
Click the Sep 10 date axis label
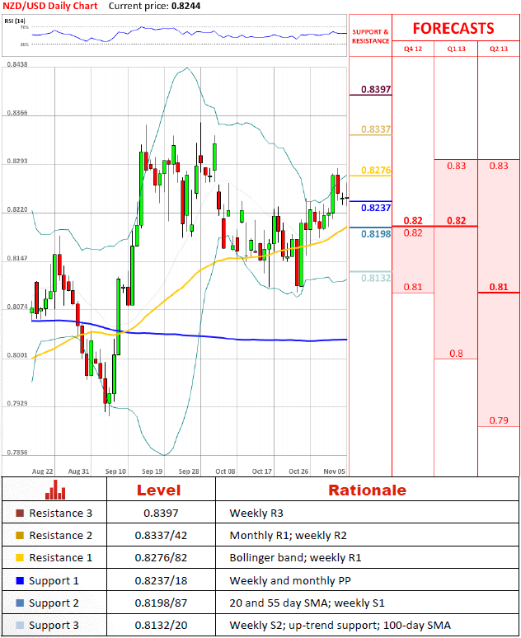(x=115, y=471)
